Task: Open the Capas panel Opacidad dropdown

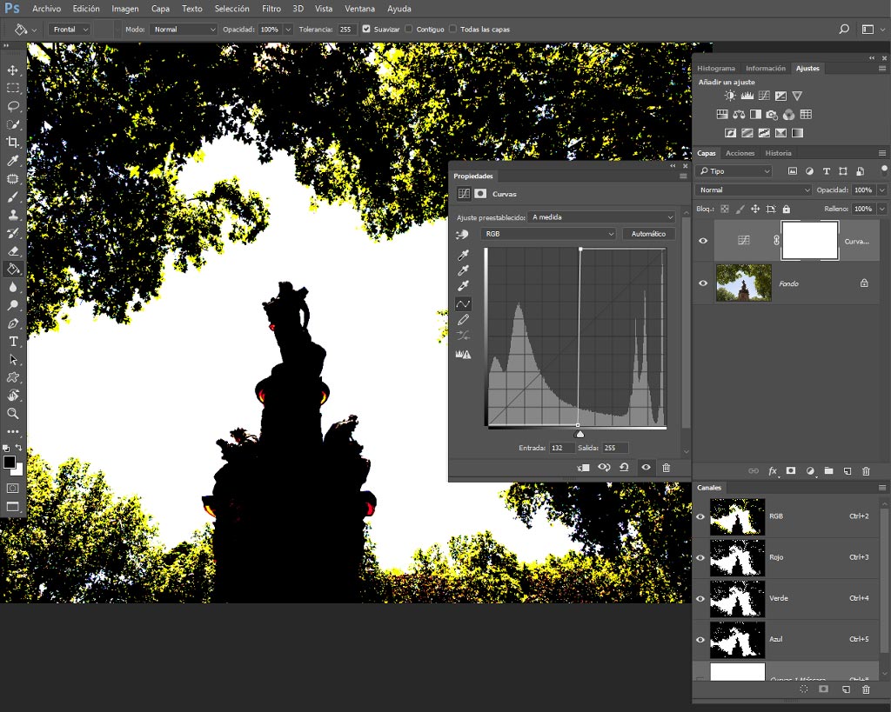Action: [882, 190]
